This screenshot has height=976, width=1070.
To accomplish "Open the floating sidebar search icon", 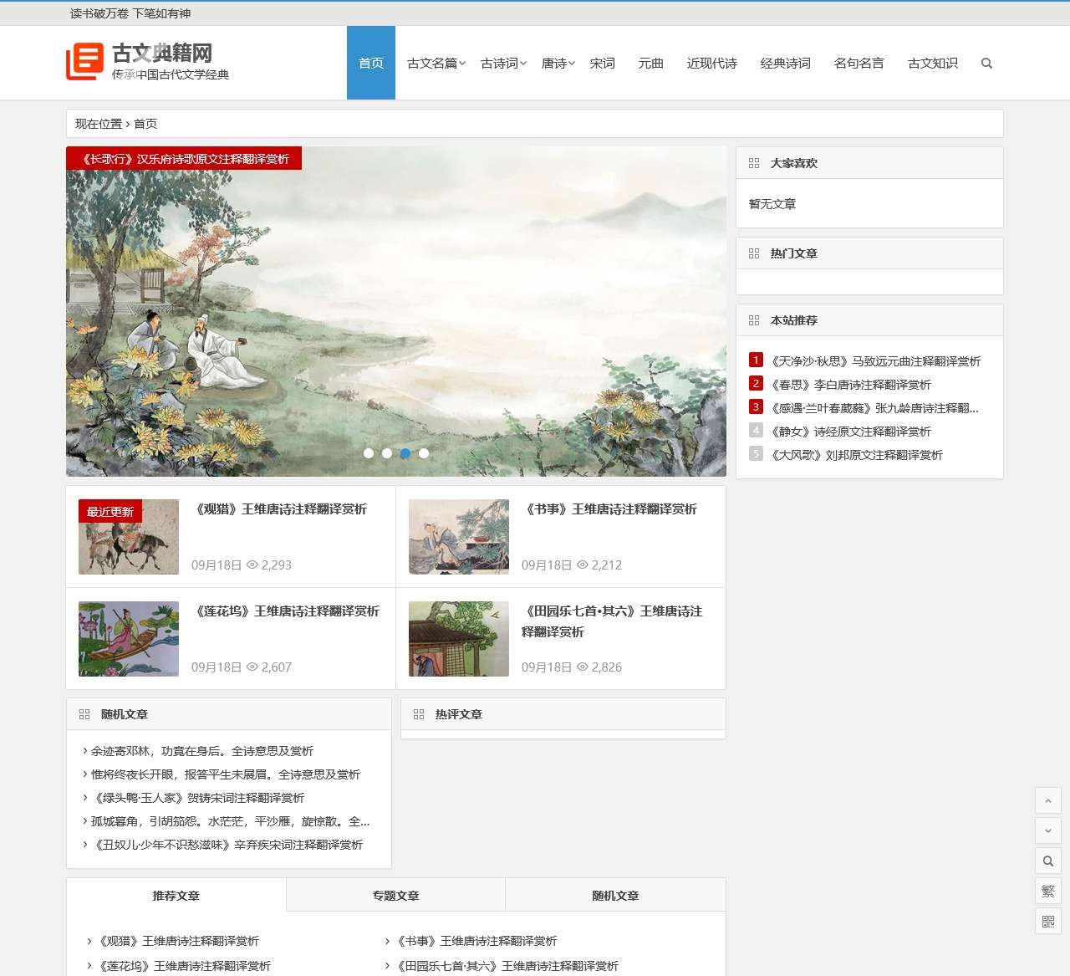I will click(x=1047, y=861).
